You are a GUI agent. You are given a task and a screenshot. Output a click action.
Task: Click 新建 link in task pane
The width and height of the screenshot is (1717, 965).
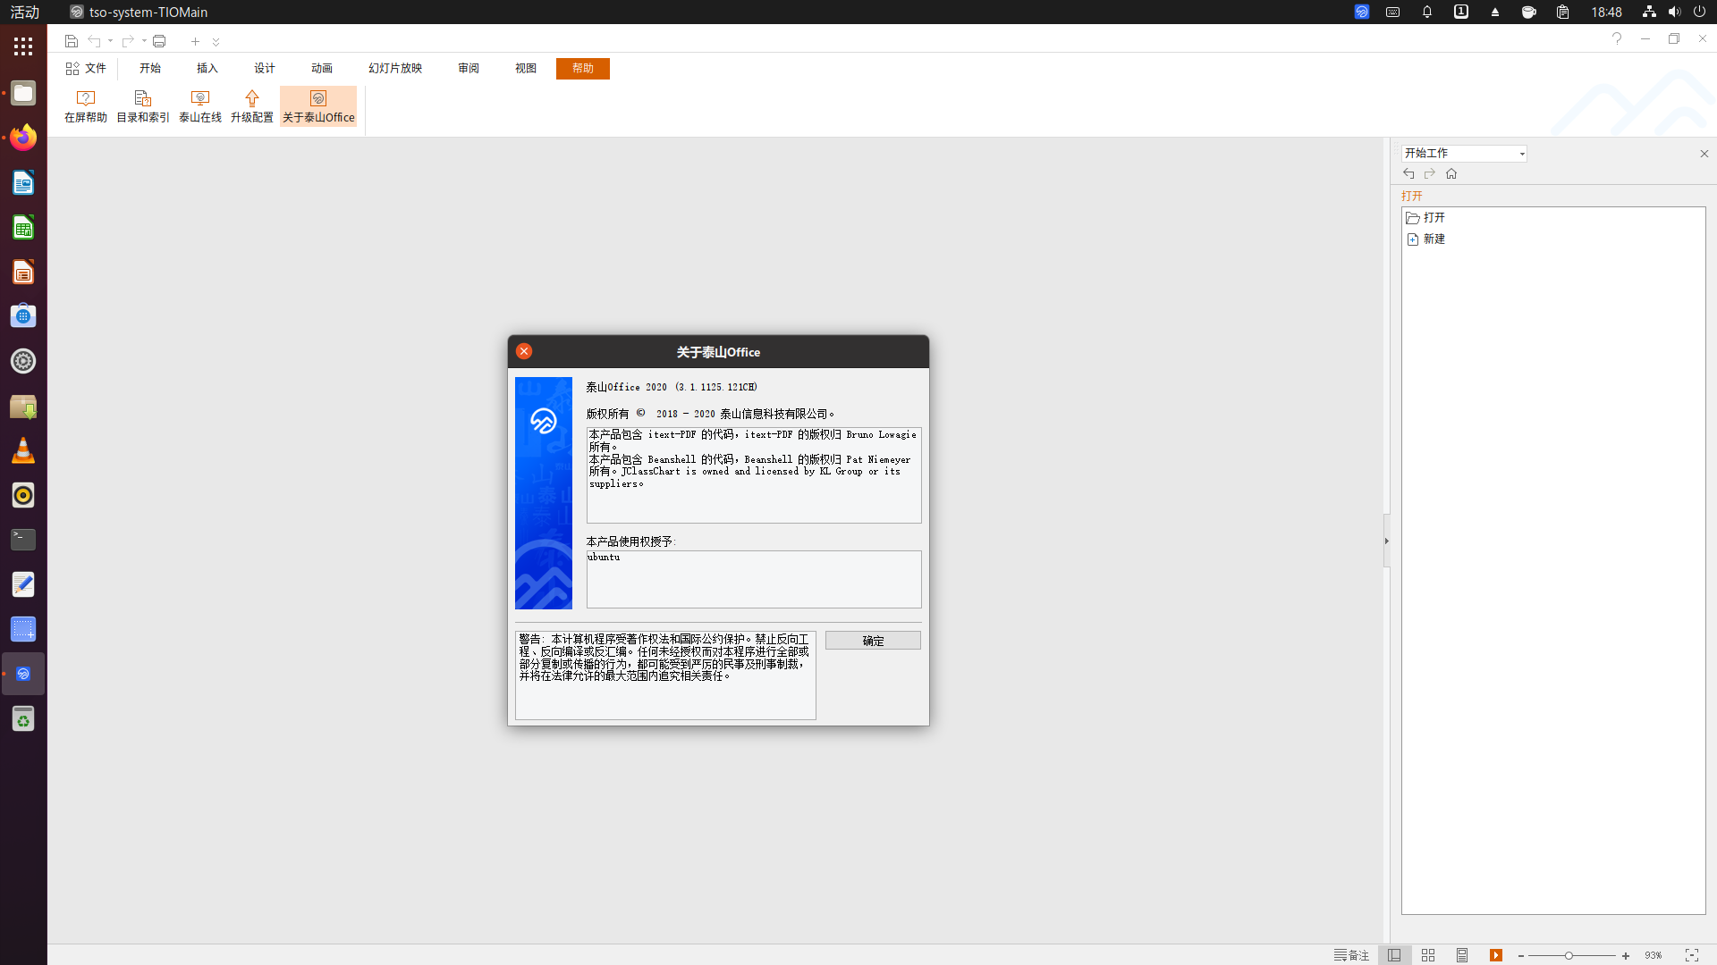(x=1426, y=239)
